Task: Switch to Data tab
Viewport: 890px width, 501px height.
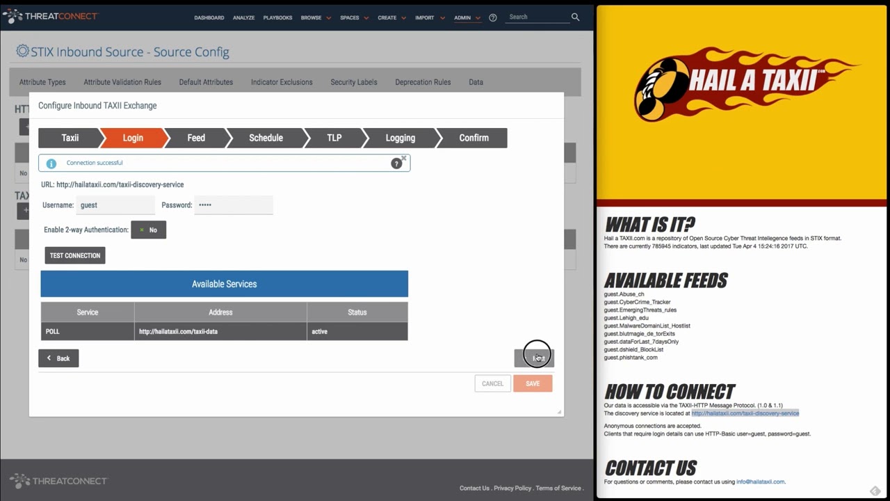Action: [x=476, y=82]
